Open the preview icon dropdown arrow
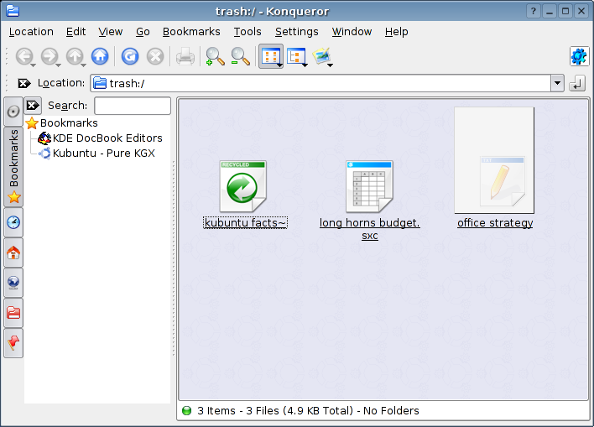Image resolution: width=594 pixels, height=427 pixels. pyautogui.click(x=331, y=65)
